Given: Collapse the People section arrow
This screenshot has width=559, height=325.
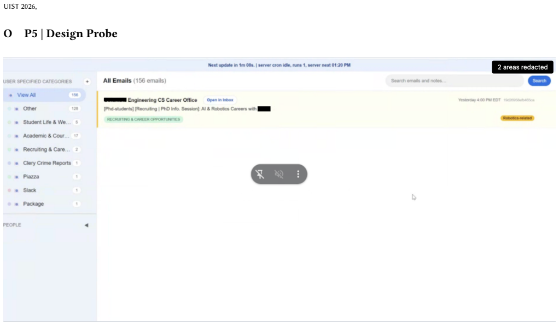Looking at the screenshot, I should coord(86,225).
